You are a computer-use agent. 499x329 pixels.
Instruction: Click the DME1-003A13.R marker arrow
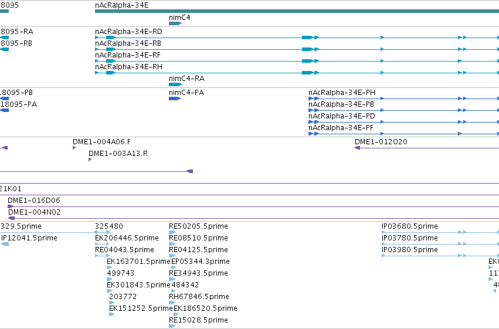coord(90,160)
